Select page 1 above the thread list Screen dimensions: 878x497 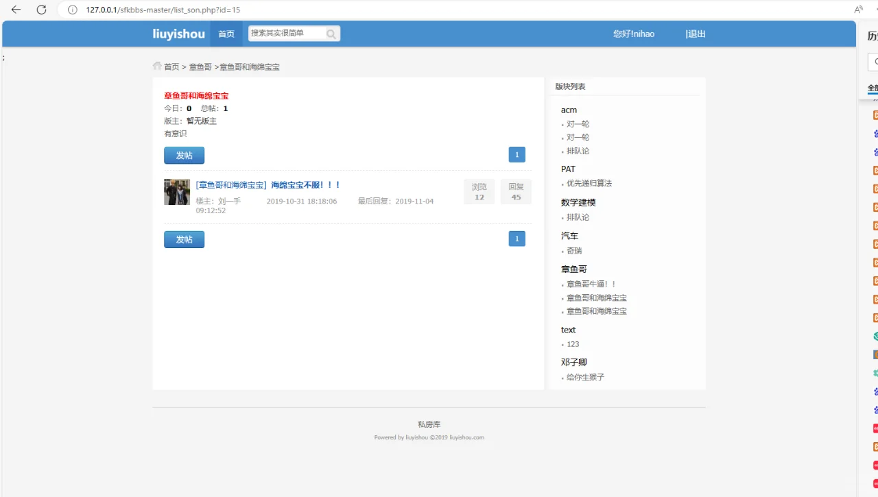click(x=517, y=155)
